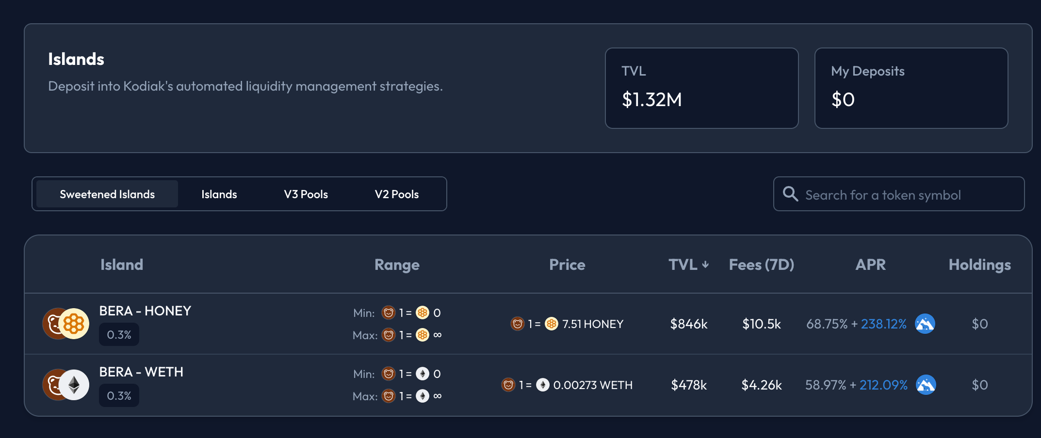Click the magnifier search icon

click(790, 194)
